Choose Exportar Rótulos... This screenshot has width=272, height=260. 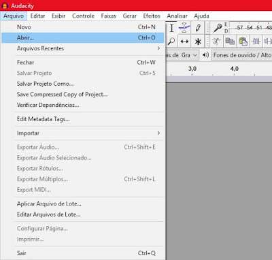tap(83, 168)
